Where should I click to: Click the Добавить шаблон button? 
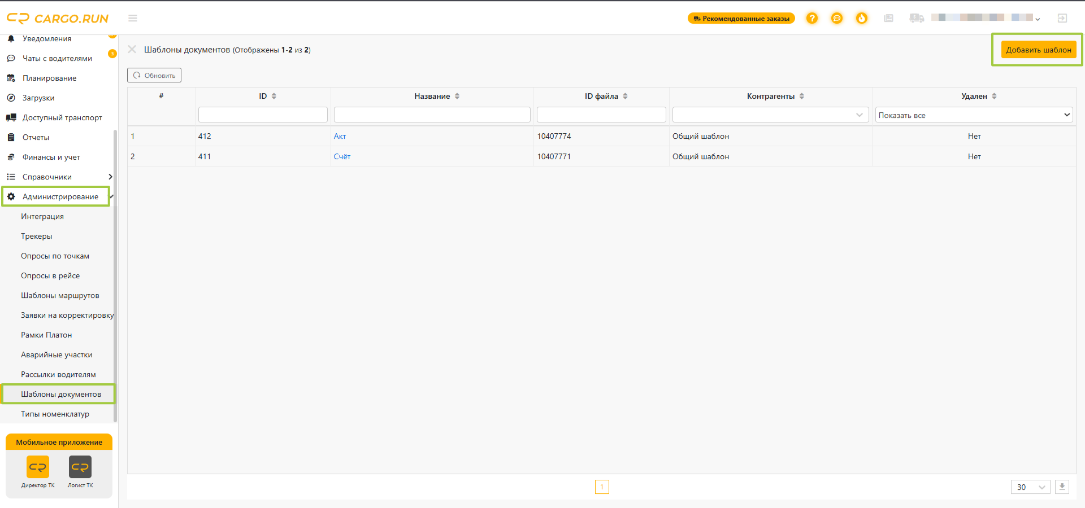(x=1039, y=50)
